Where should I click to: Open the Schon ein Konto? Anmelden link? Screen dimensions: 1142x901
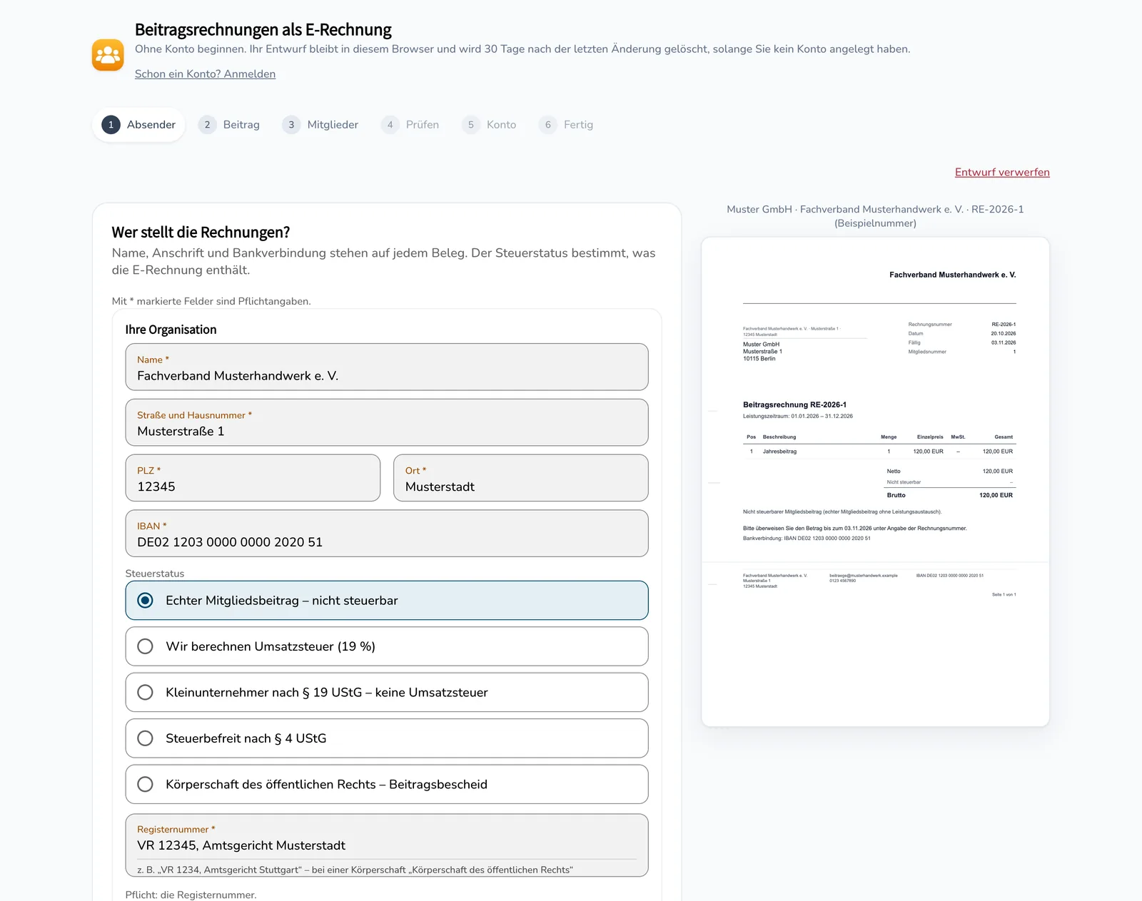click(205, 74)
